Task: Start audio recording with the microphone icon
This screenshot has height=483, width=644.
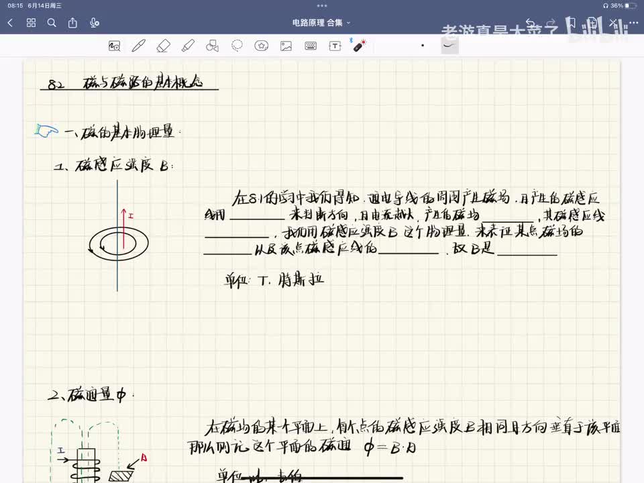Action: 95,23
